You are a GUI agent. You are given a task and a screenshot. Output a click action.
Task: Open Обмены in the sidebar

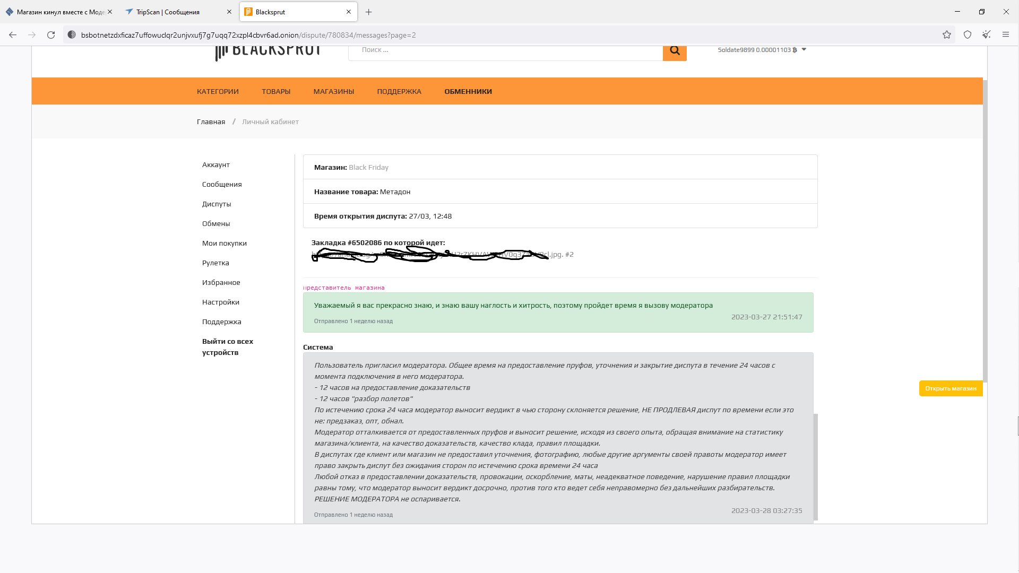(216, 223)
